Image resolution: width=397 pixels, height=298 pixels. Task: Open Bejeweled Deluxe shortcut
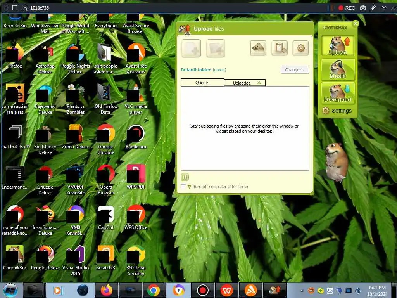(x=45, y=99)
